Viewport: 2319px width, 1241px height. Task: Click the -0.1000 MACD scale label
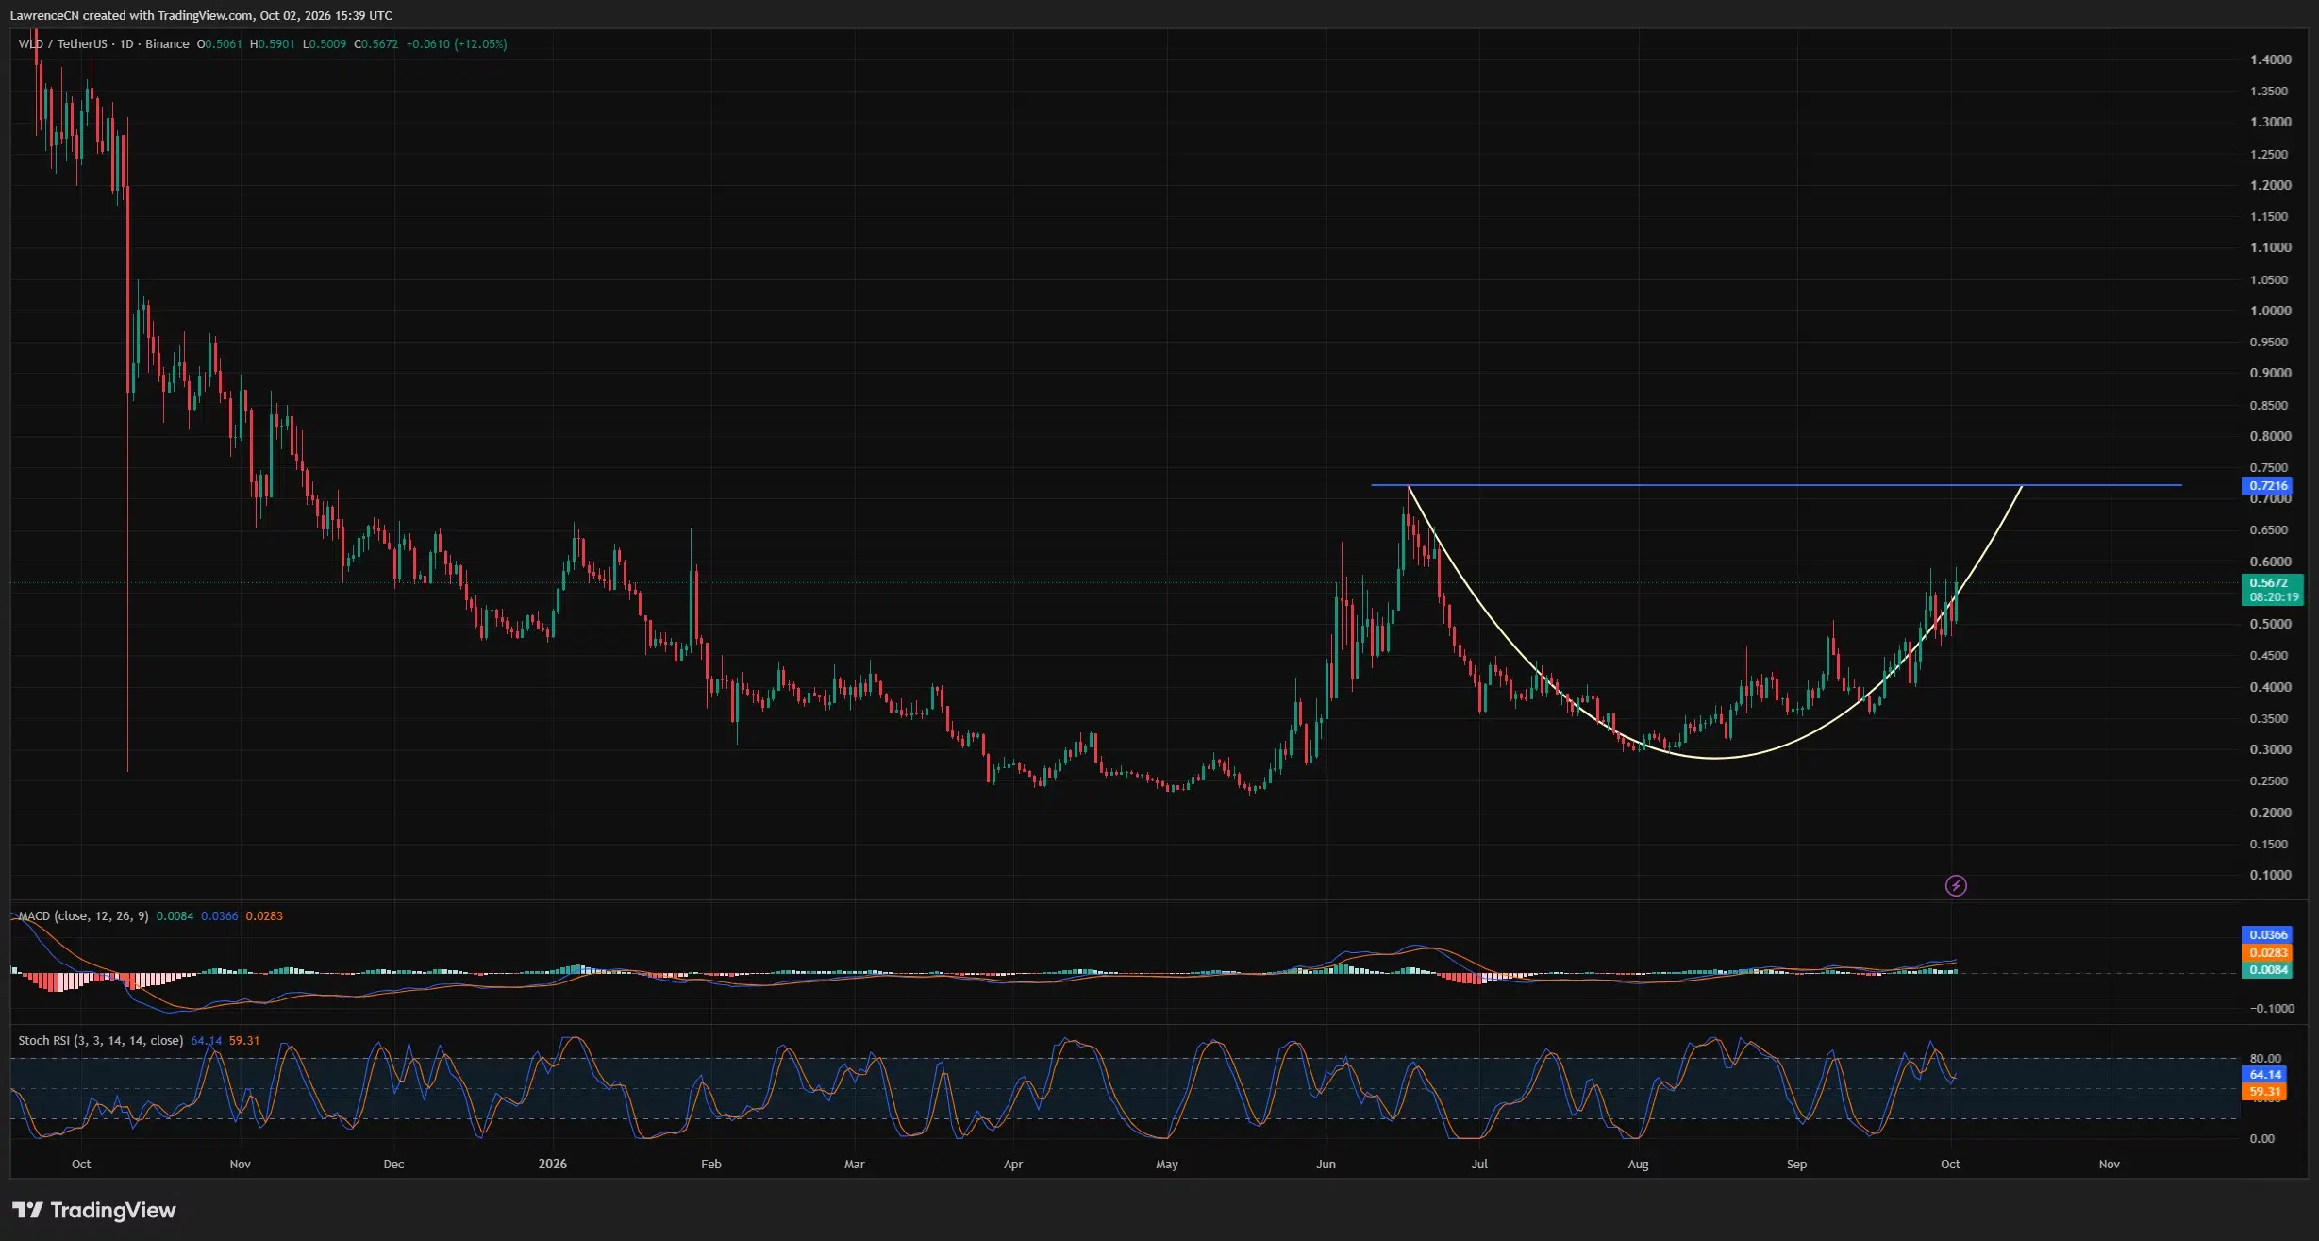[x=2272, y=1008]
